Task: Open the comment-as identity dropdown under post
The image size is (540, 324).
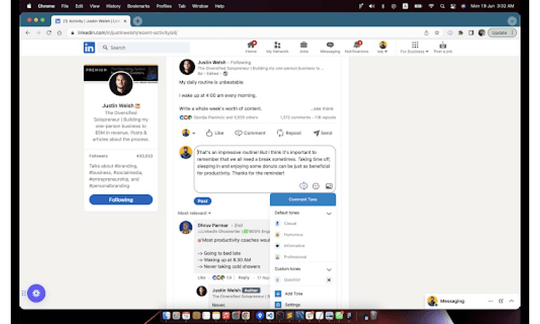Action: [188, 133]
